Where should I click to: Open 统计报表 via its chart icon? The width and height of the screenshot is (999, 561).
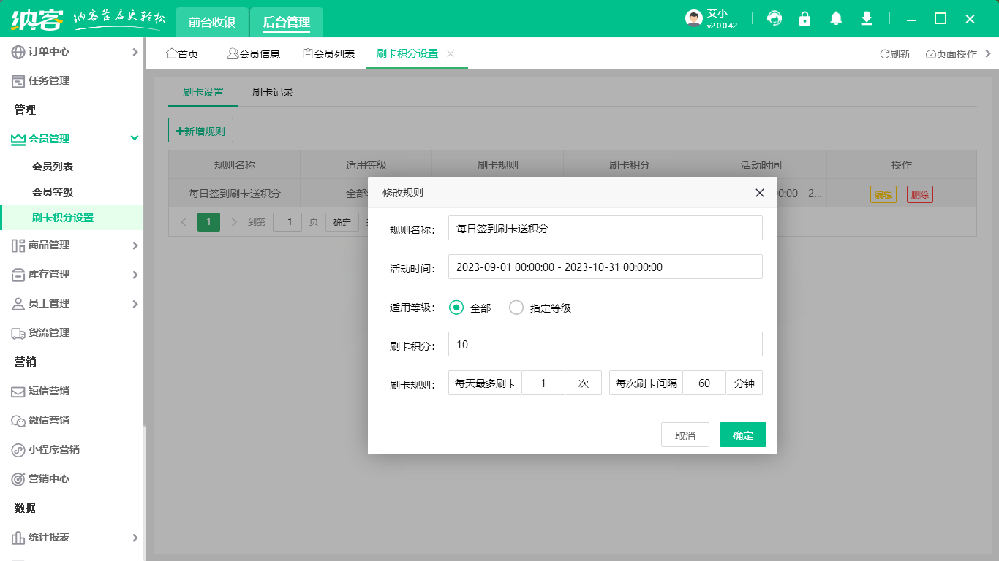[17, 537]
